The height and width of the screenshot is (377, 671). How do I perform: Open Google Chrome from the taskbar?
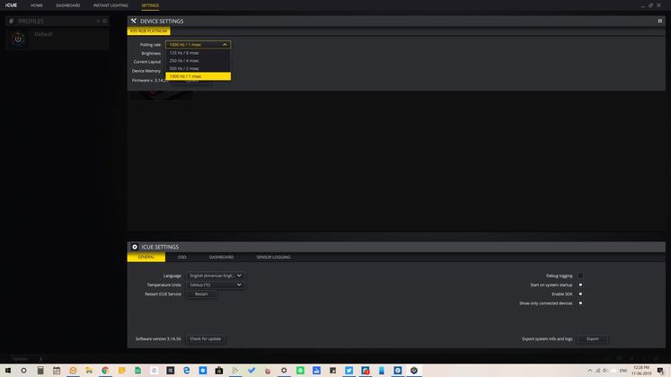point(105,371)
